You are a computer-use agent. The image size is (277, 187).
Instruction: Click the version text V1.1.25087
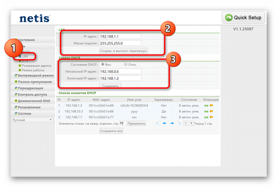[243, 29]
